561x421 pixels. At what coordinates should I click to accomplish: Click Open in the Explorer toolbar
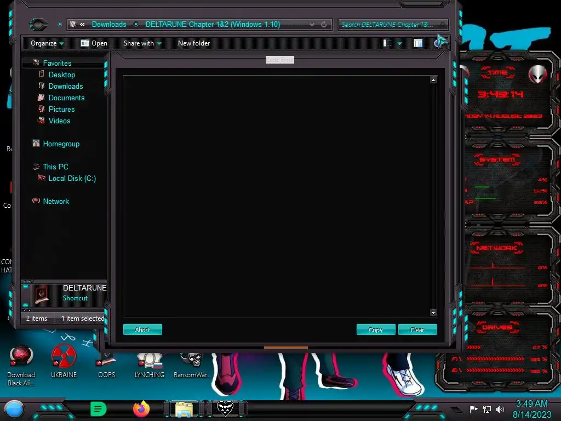point(94,43)
